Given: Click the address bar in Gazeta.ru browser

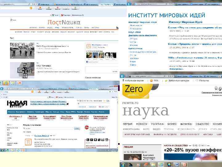Looking at the screenshot, I should (146, 76).
